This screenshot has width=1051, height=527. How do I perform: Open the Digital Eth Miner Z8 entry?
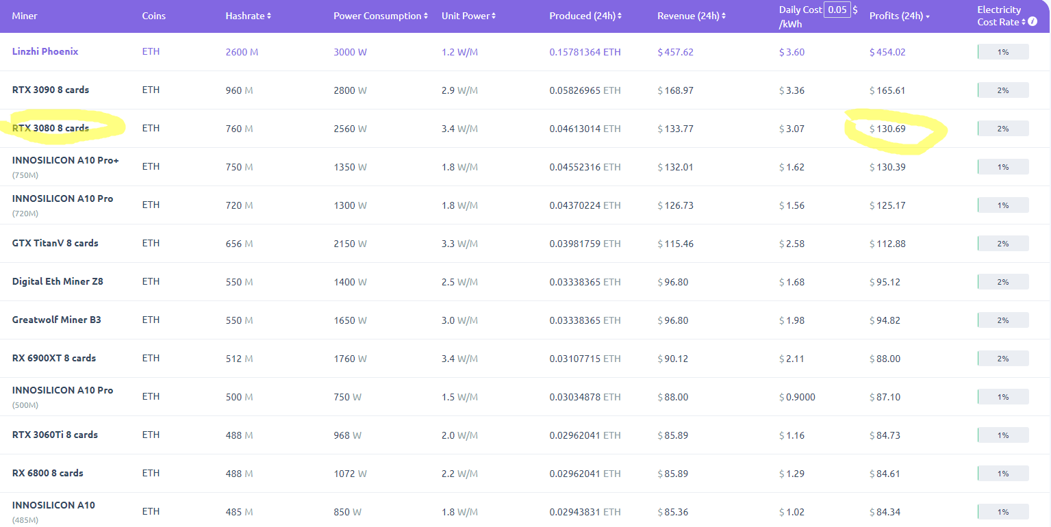pyautogui.click(x=58, y=281)
